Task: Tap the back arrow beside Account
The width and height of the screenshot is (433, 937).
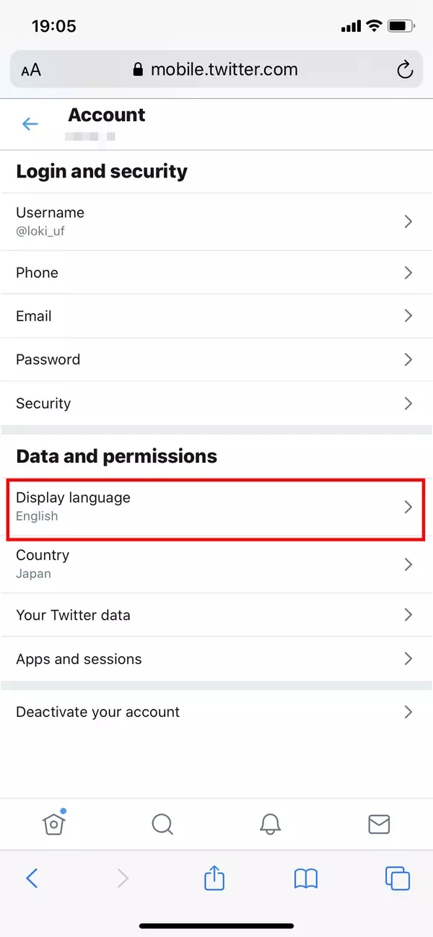Action: 30,124
